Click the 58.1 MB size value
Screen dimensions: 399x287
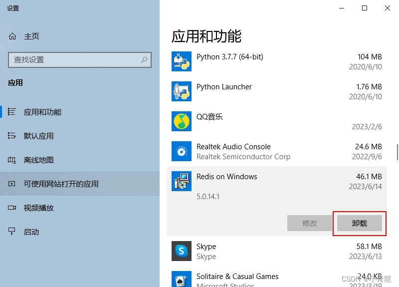(x=369, y=247)
